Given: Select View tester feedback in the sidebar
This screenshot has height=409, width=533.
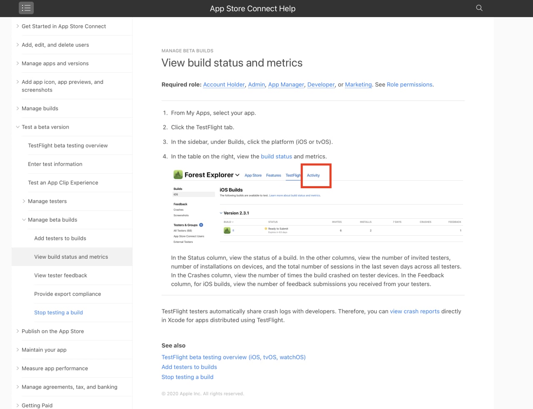Looking at the screenshot, I should tap(60, 275).
